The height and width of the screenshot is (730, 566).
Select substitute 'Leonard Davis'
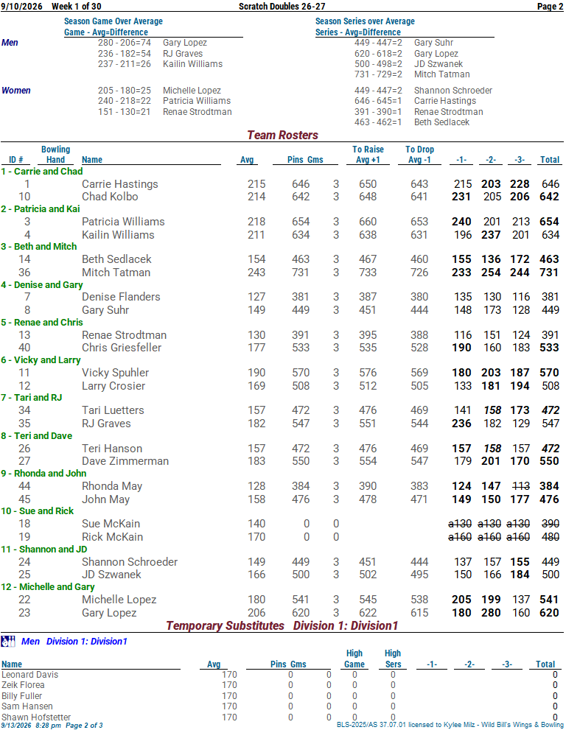(29, 674)
